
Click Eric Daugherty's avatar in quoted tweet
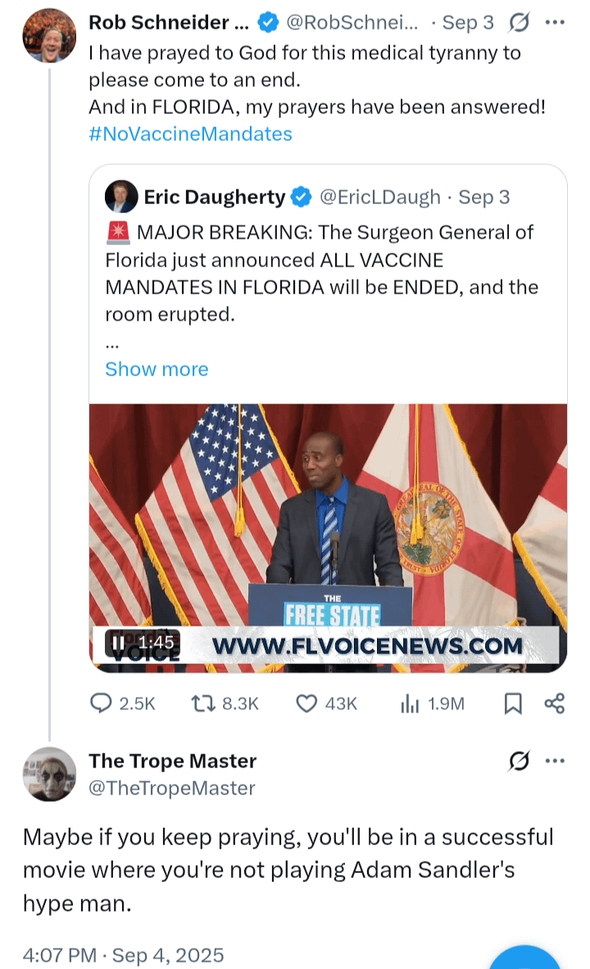121,197
